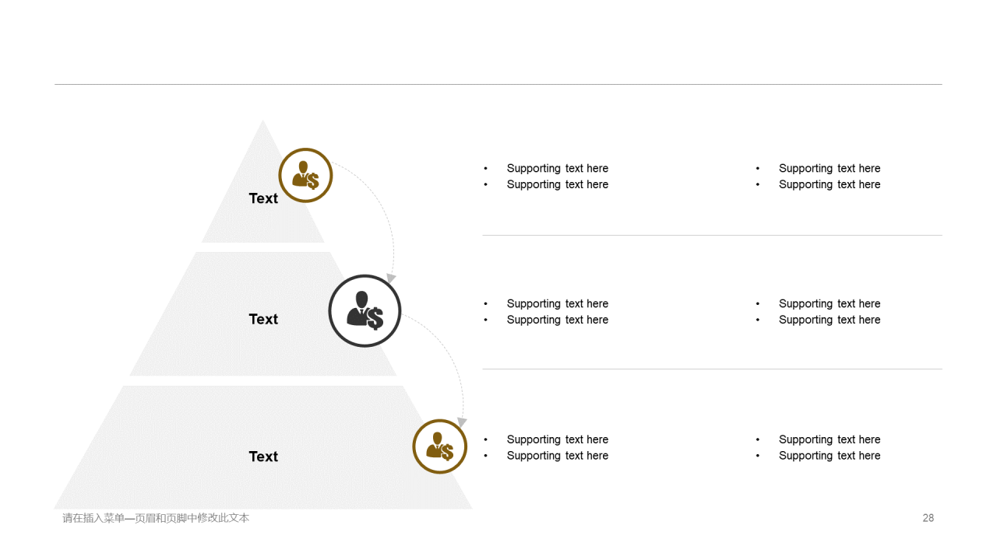The width and height of the screenshot is (997, 560).
Task: Click the Text label in middle pyramid tier
Action: pyautogui.click(x=263, y=319)
